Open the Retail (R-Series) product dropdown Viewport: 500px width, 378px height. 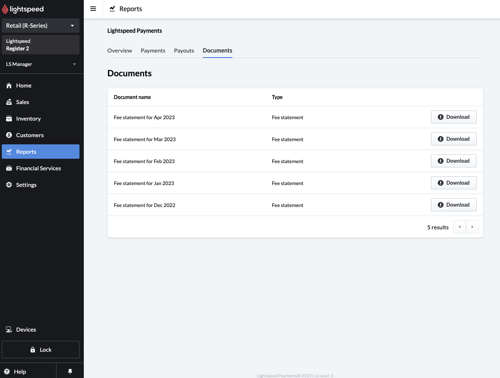[41, 26]
